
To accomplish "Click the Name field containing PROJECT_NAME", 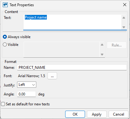I will pos(72,68).
